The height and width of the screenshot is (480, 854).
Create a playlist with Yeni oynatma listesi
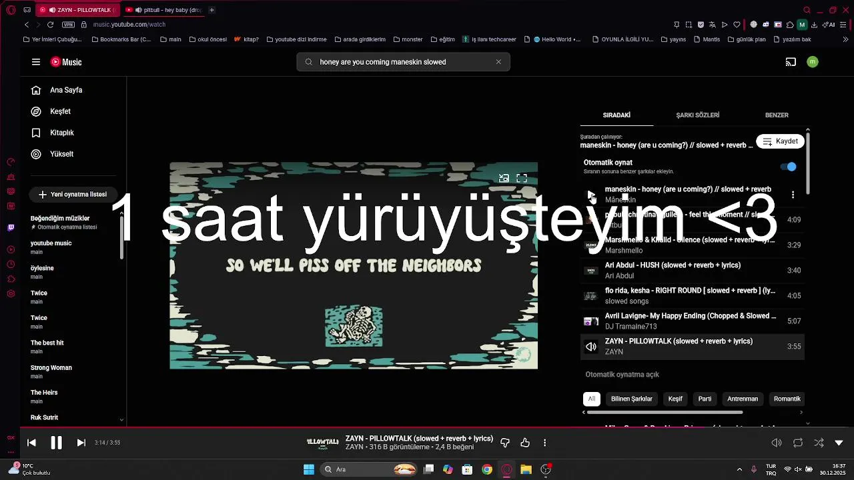tap(73, 195)
